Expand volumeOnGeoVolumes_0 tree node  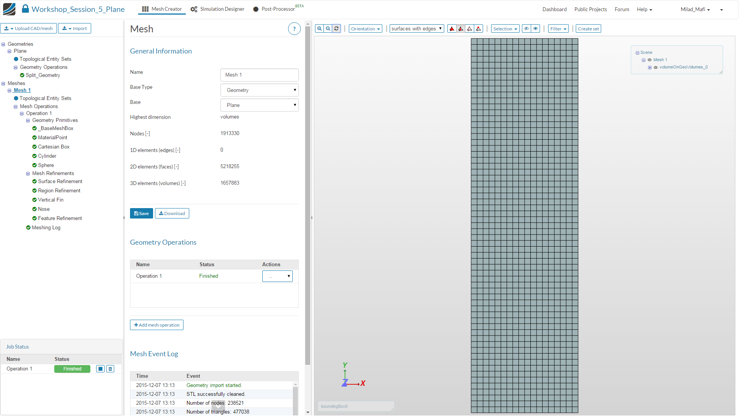(x=650, y=68)
